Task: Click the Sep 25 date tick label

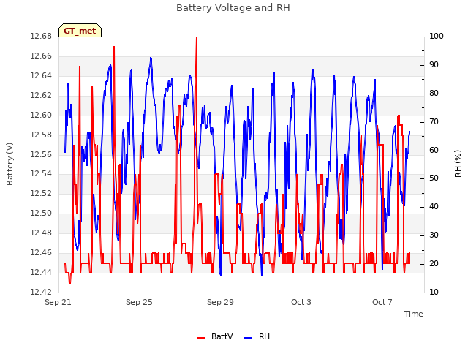Action: pyautogui.click(x=139, y=302)
